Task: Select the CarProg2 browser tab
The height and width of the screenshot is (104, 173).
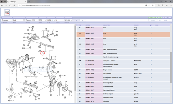Action: [17, 2]
